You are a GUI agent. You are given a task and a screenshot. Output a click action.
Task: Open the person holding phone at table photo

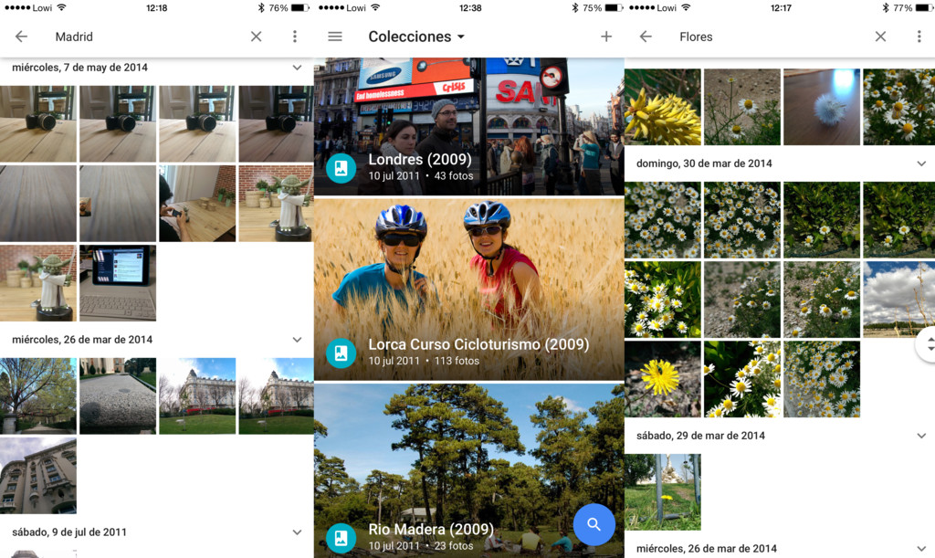click(197, 204)
